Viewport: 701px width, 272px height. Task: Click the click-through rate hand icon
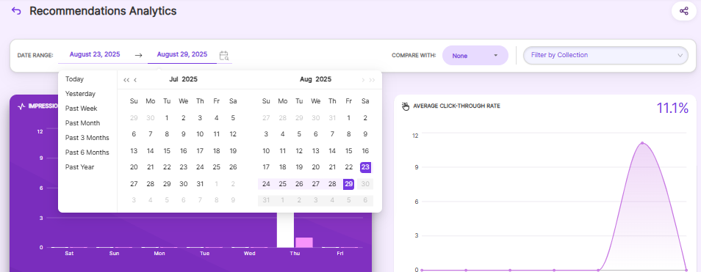(406, 106)
